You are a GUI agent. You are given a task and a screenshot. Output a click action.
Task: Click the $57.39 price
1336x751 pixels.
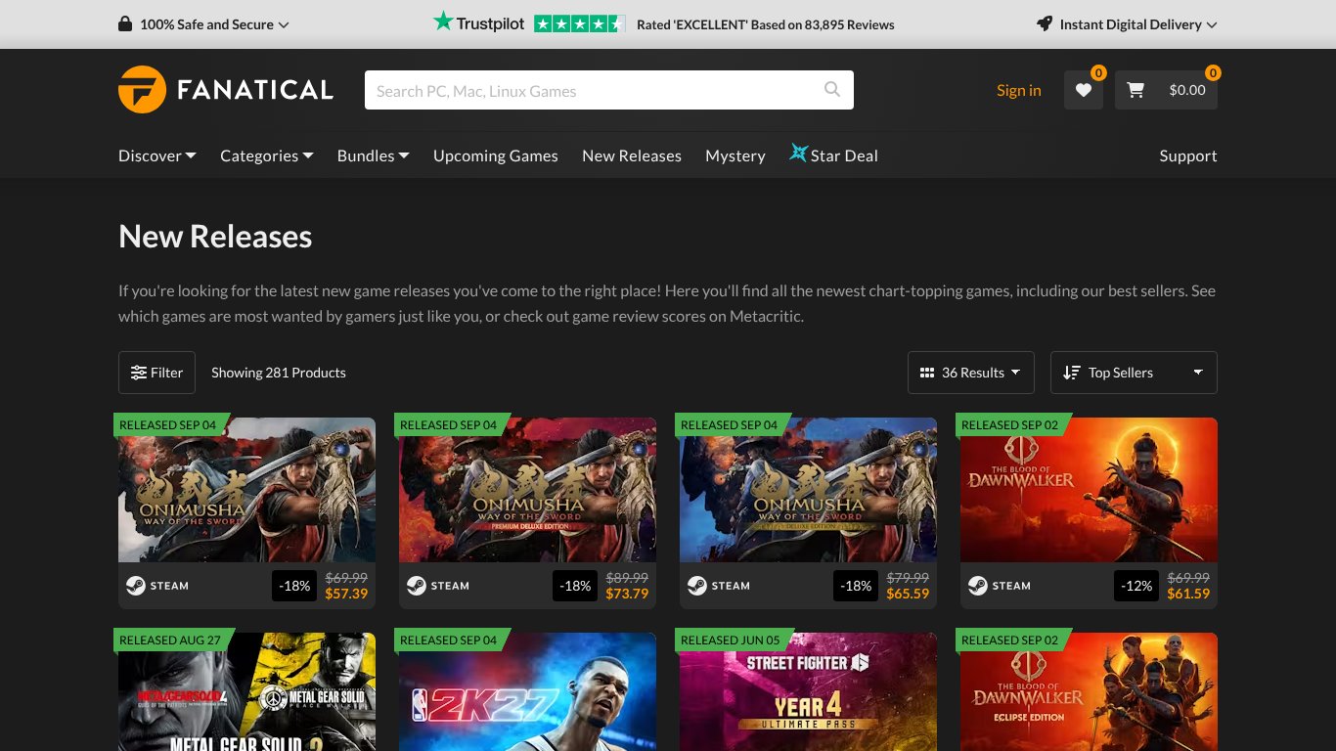[346, 594]
